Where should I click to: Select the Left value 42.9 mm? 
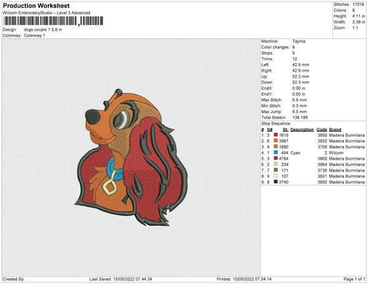pos(301,65)
